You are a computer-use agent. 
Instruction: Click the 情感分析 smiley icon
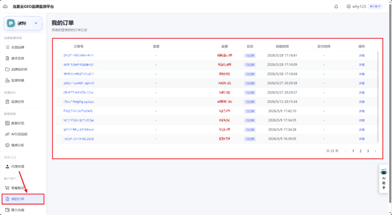click(x=7, y=145)
